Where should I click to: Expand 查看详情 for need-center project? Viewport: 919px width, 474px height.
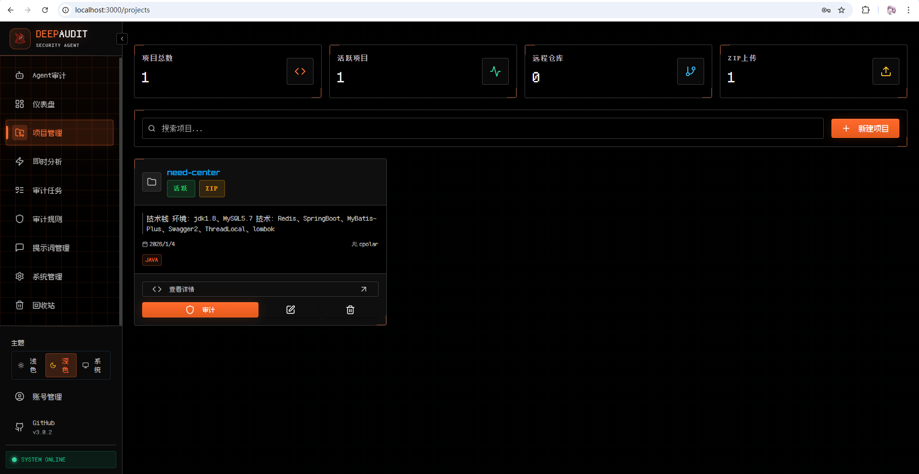[x=260, y=289]
